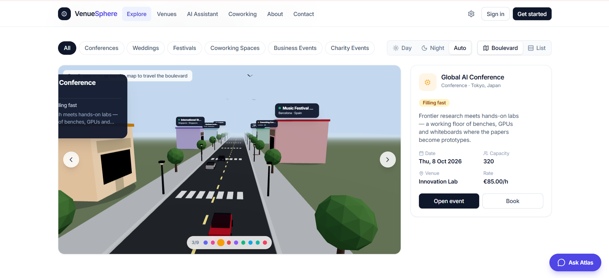Click the map icon in the Boulevard button
This screenshot has width=609, height=278.
click(486, 48)
